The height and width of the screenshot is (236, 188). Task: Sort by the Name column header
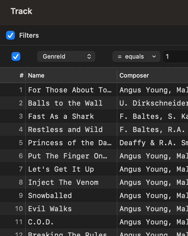point(71,75)
